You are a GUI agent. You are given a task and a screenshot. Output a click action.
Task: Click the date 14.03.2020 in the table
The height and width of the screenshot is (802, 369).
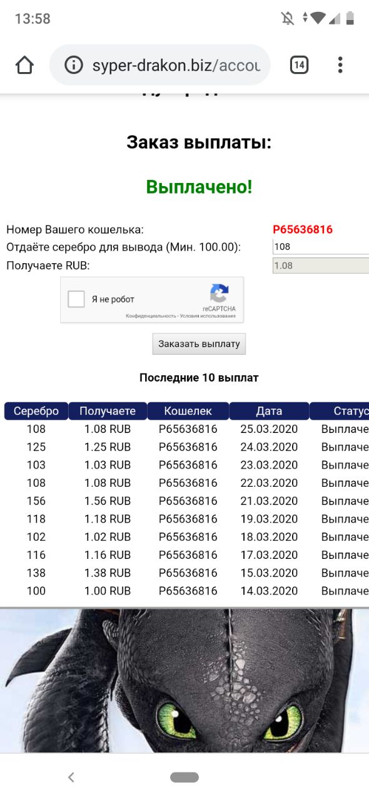[269, 591]
